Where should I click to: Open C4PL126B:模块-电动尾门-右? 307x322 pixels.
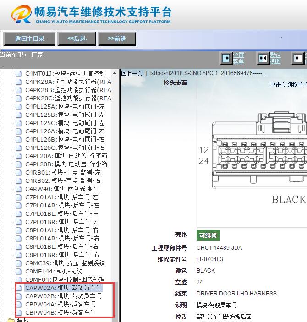pos(65,139)
